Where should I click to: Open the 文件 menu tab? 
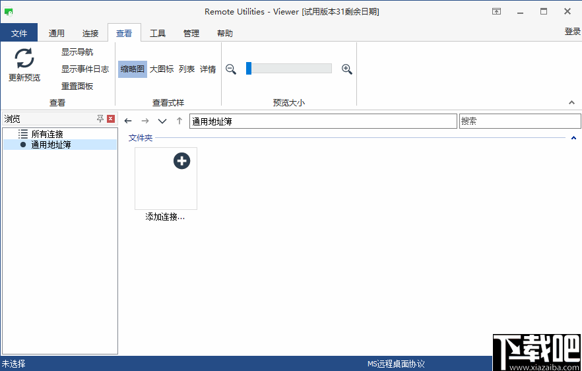19,33
